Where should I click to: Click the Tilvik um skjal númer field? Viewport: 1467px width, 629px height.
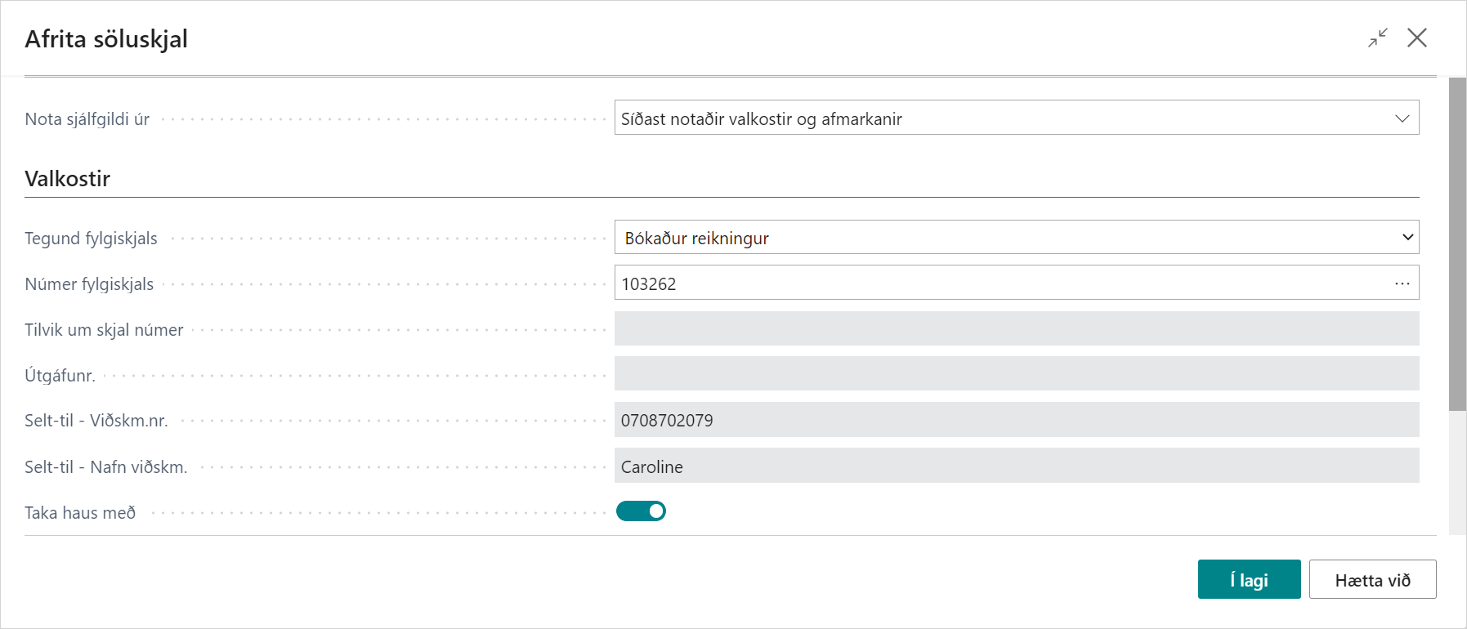(x=1016, y=329)
